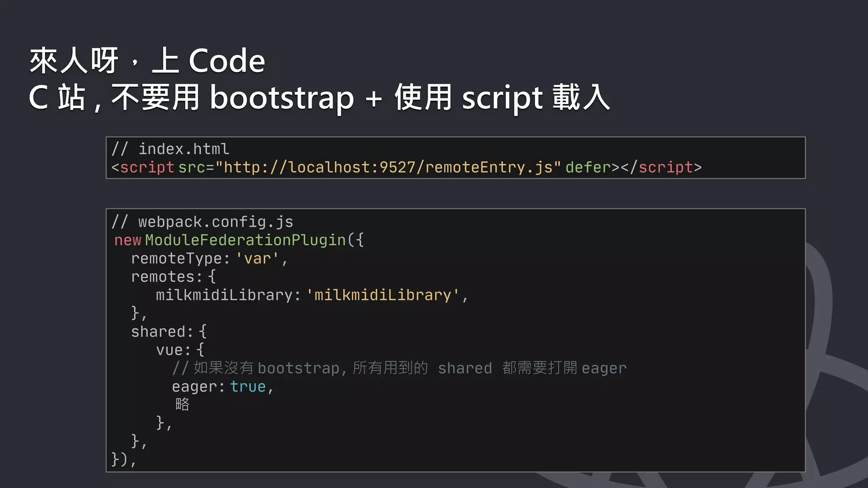Click the '// index.html' comment line
Screen dimensions: 868x488
(170, 149)
